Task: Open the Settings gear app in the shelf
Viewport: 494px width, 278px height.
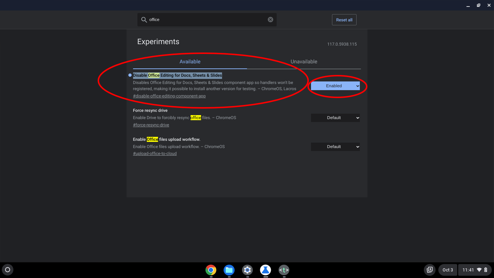Action: (247, 270)
